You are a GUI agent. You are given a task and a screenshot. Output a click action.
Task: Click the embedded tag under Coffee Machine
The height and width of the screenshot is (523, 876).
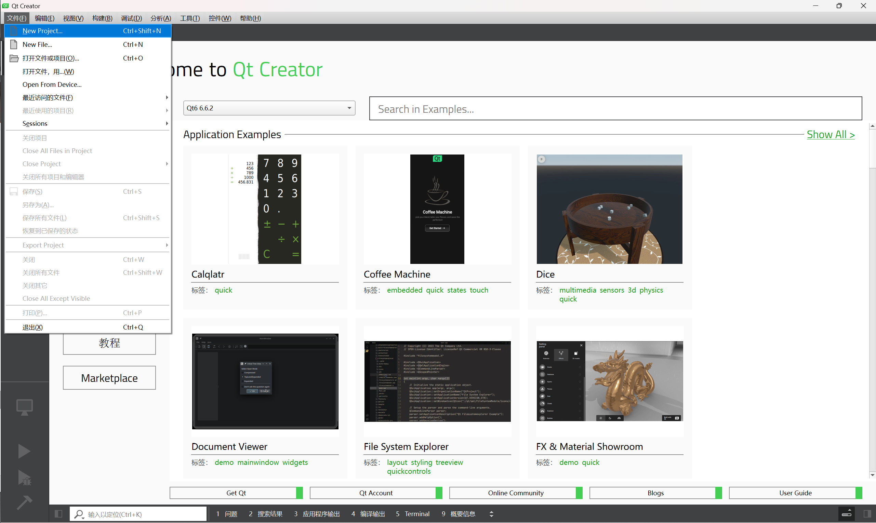(404, 290)
